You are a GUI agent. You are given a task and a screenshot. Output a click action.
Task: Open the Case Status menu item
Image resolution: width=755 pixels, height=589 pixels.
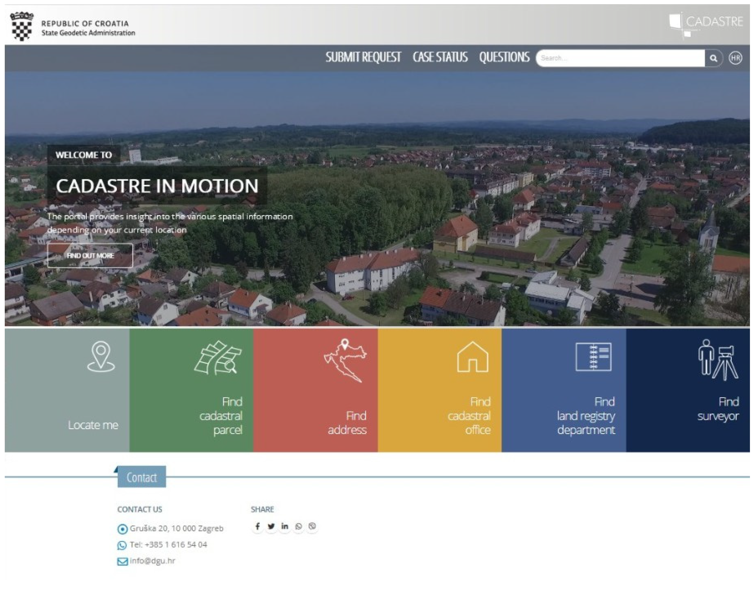coord(440,57)
